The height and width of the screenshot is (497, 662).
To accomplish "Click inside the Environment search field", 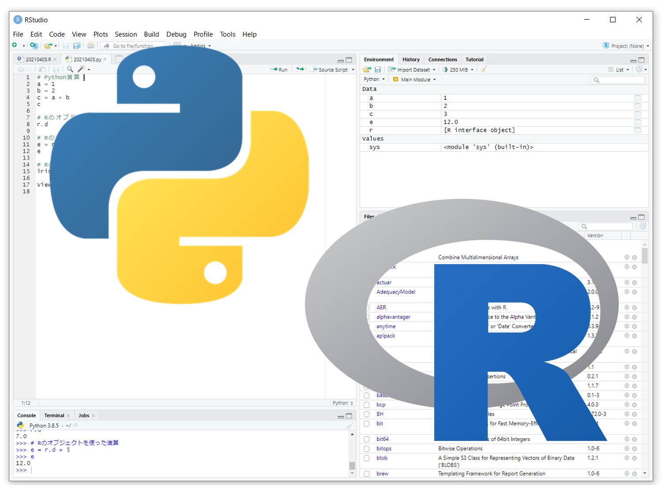I will tap(618, 80).
